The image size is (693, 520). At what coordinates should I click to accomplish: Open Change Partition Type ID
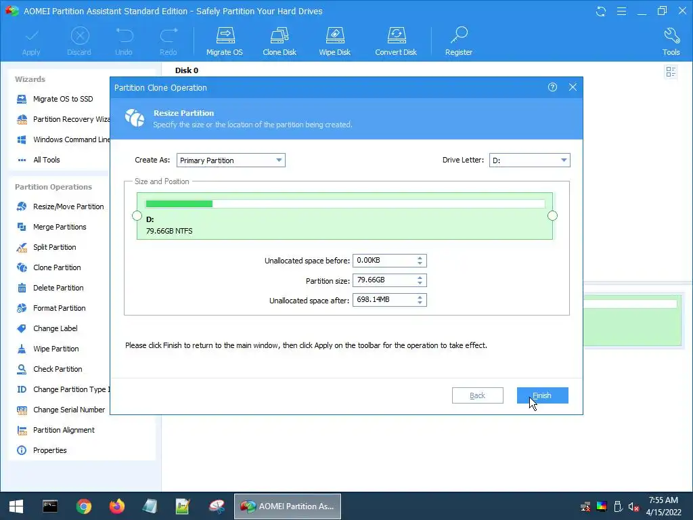click(63, 389)
